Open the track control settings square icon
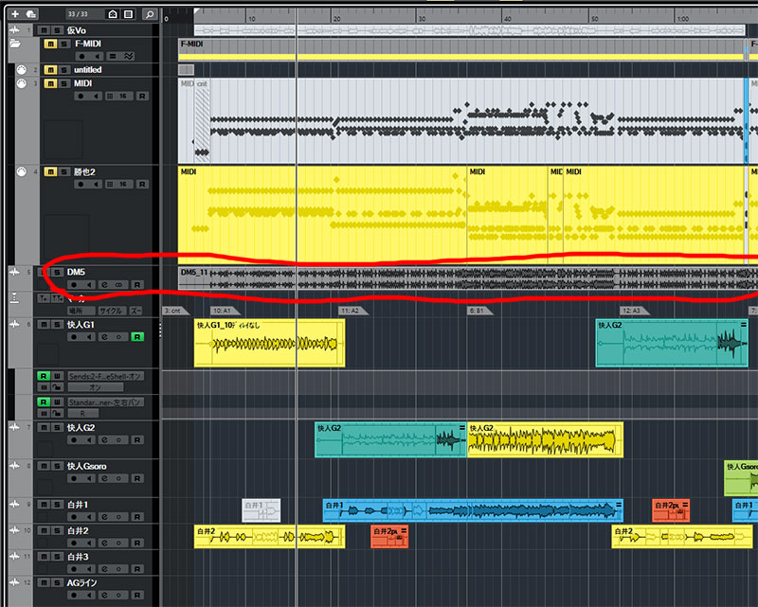This screenshot has width=758, height=607. (x=128, y=14)
